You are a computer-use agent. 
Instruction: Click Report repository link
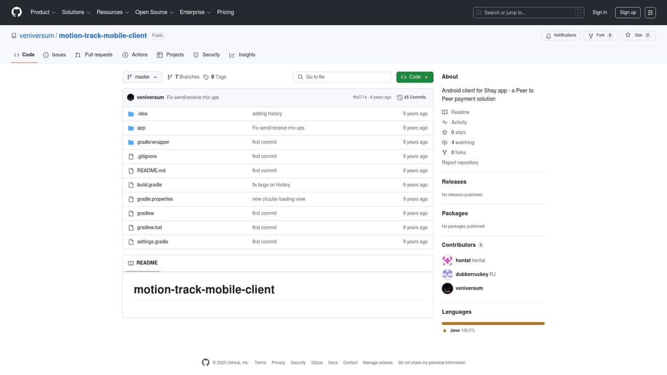click(x=460, y=163)
